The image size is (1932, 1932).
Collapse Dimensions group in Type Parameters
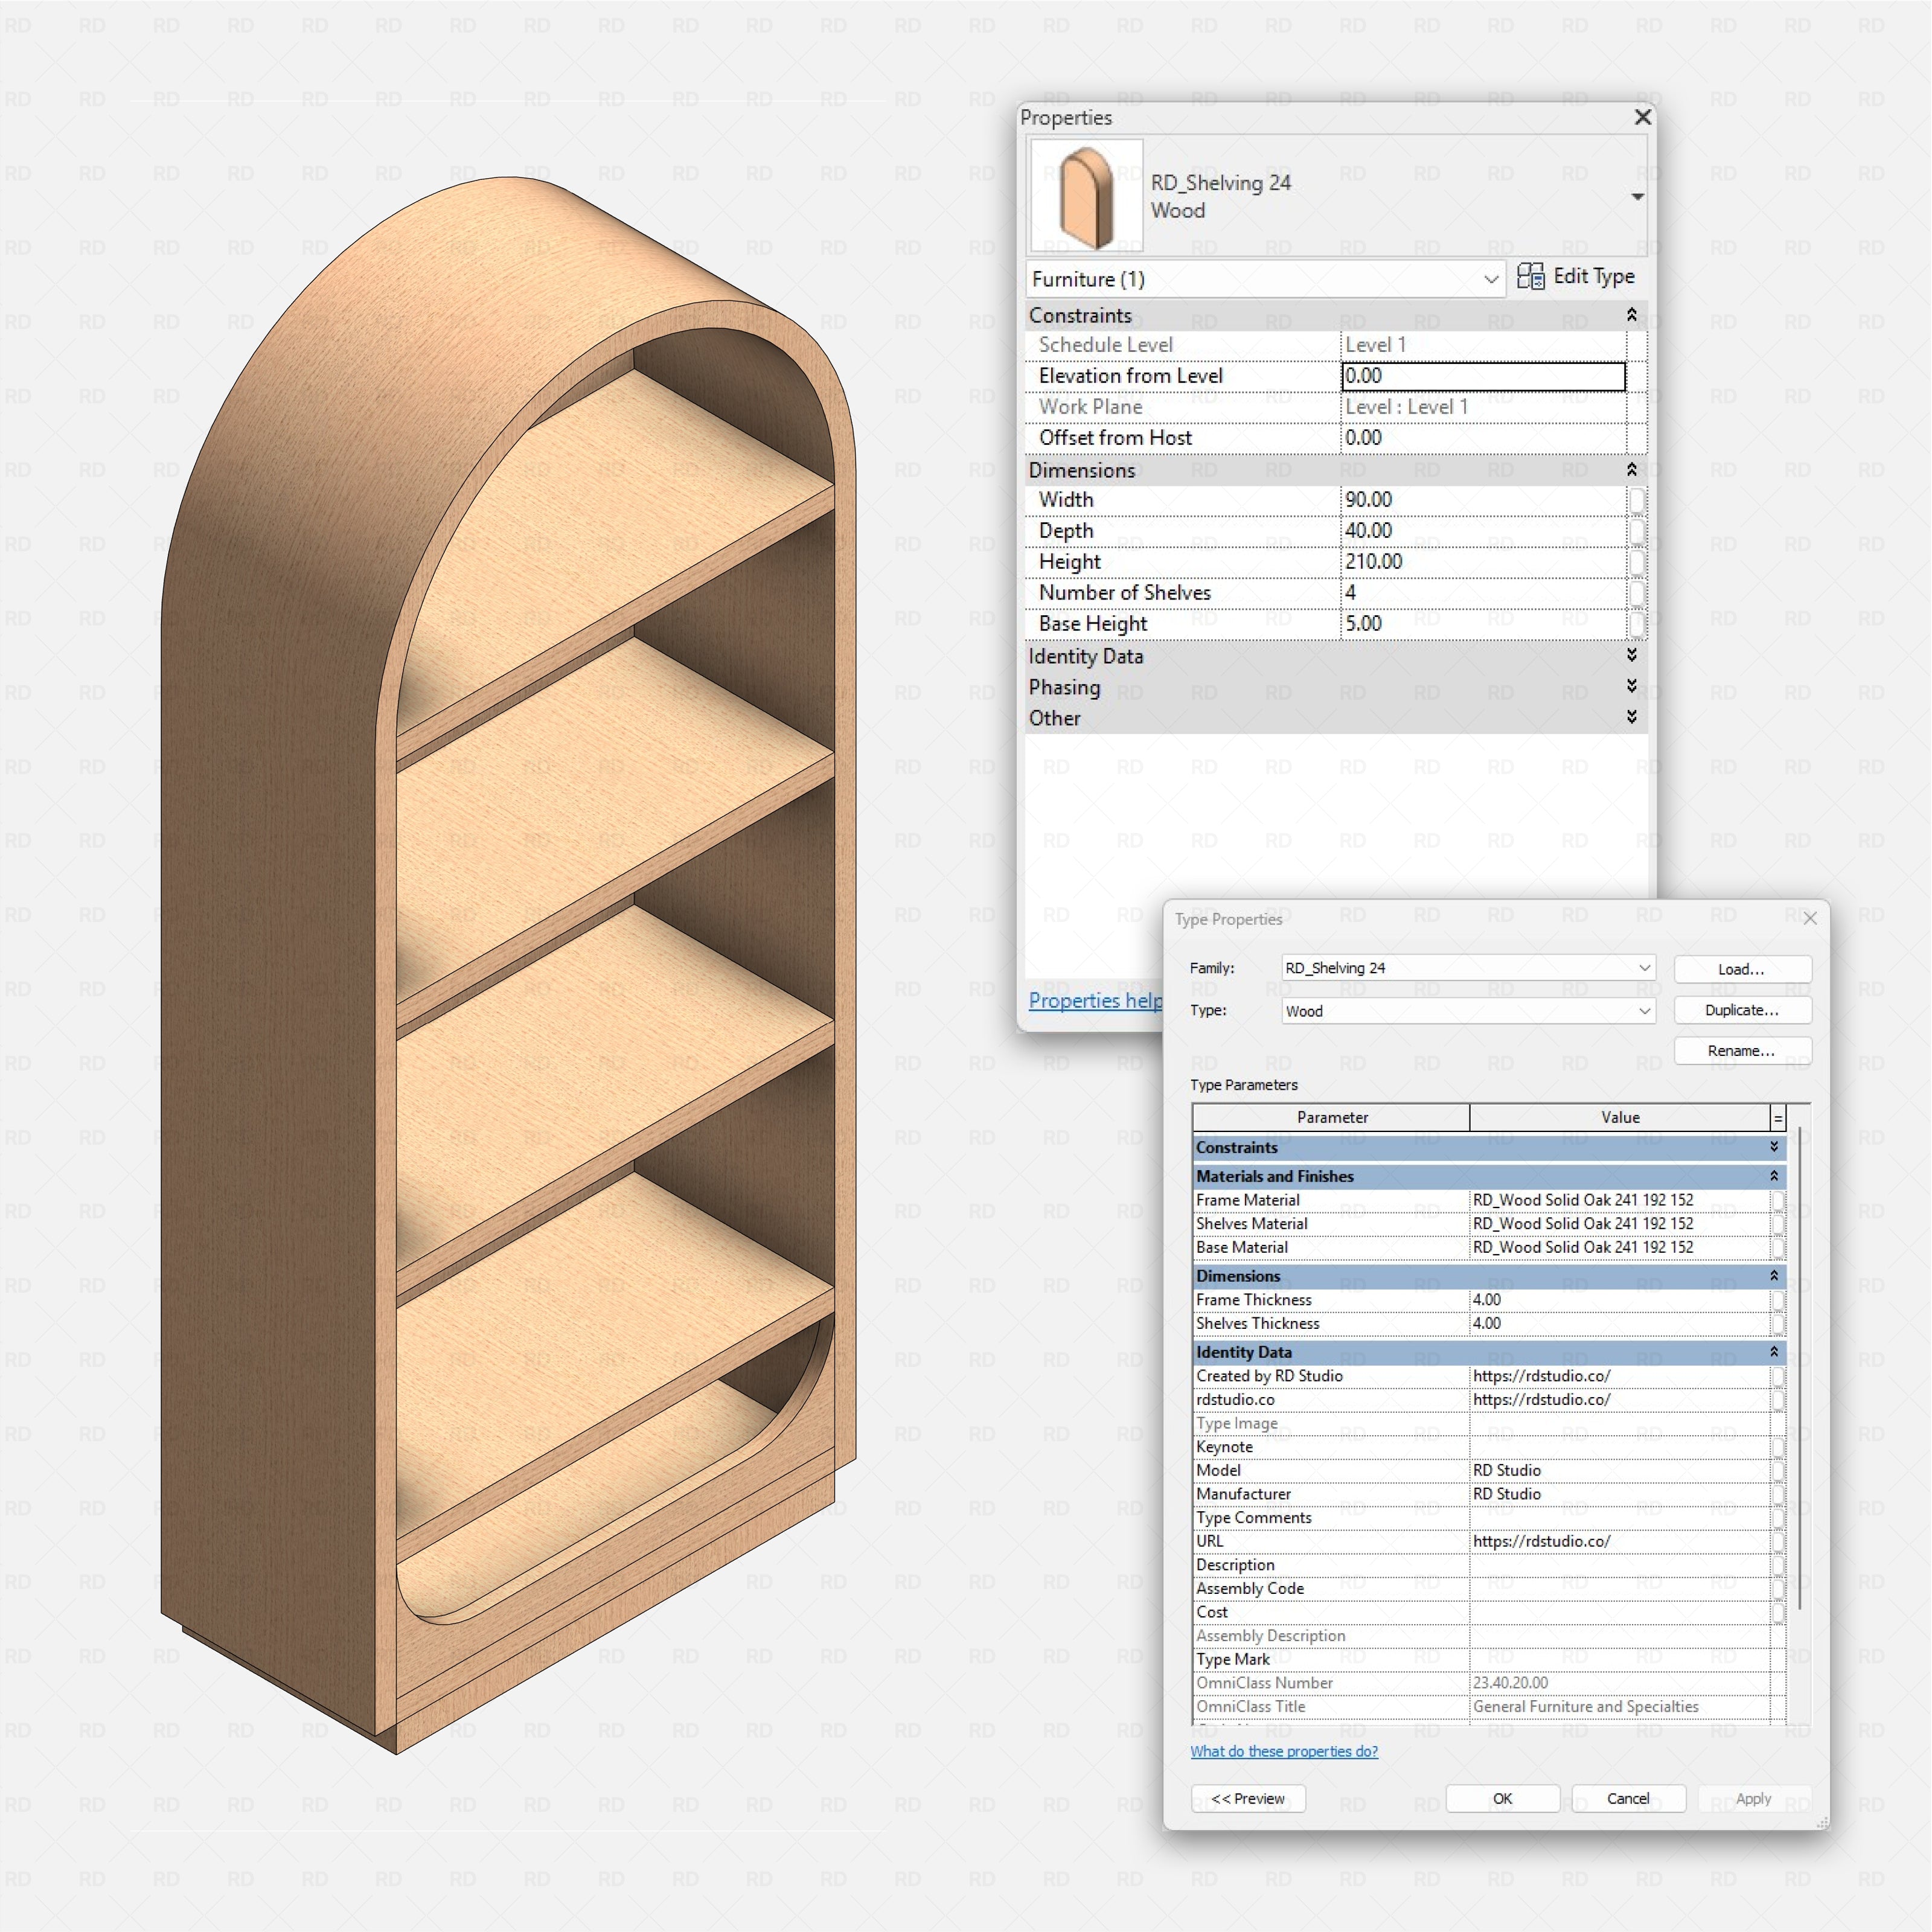(1774, 1276)
